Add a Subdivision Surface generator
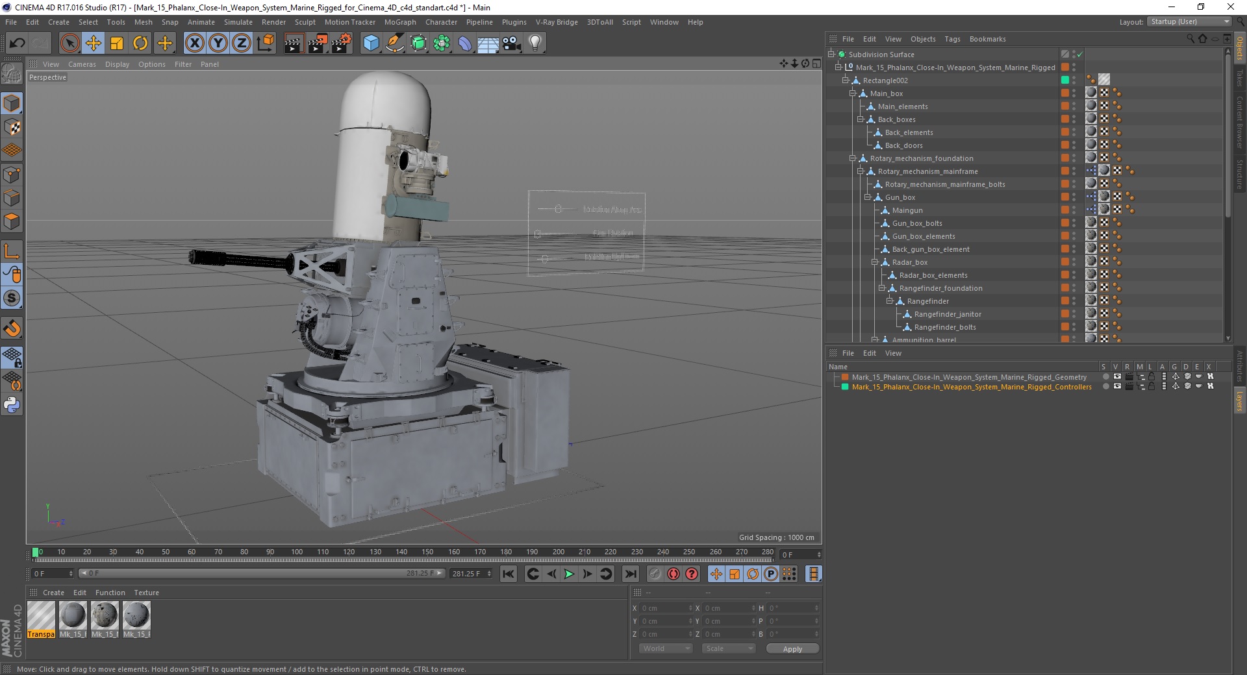Screen dimensions: 1247x675 coord(418,43)
